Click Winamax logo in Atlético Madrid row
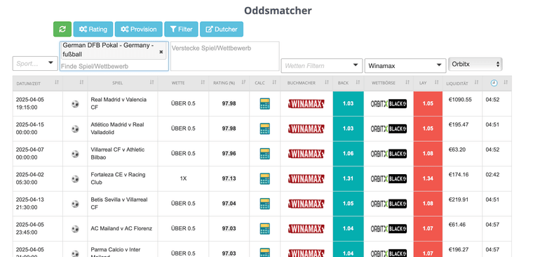The image size is (533, 257). (x=306, y=128)
